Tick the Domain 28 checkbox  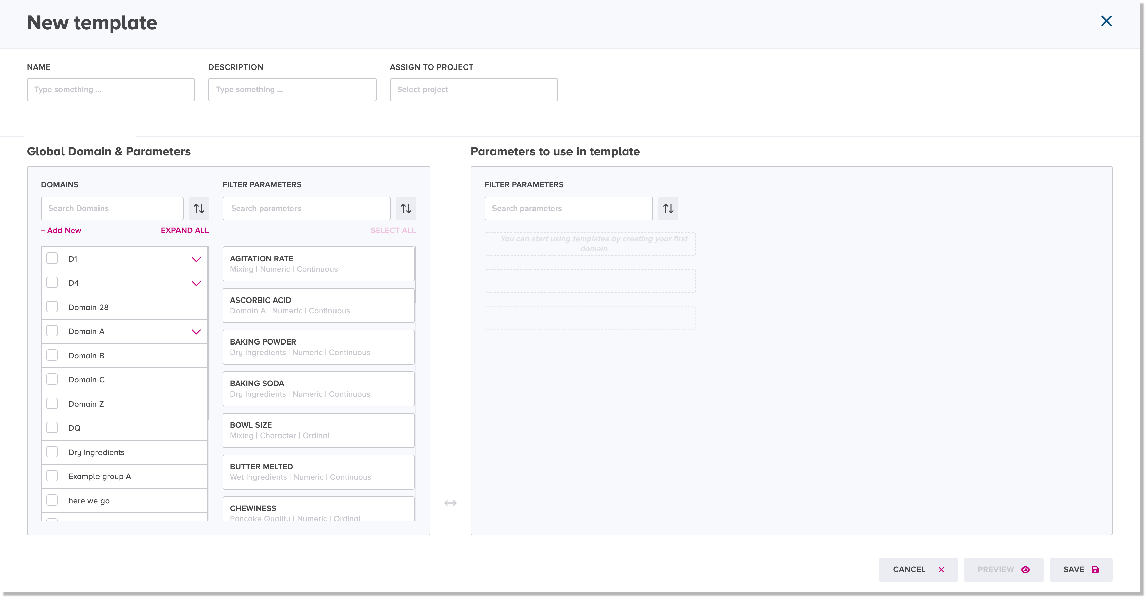pos(52,307)
